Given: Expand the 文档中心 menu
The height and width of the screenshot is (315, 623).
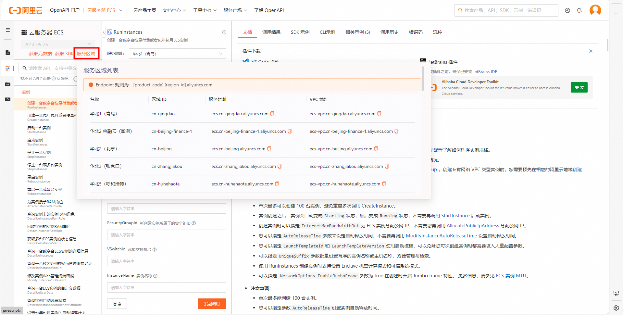Looking at the screenshot, I should 174,10.
